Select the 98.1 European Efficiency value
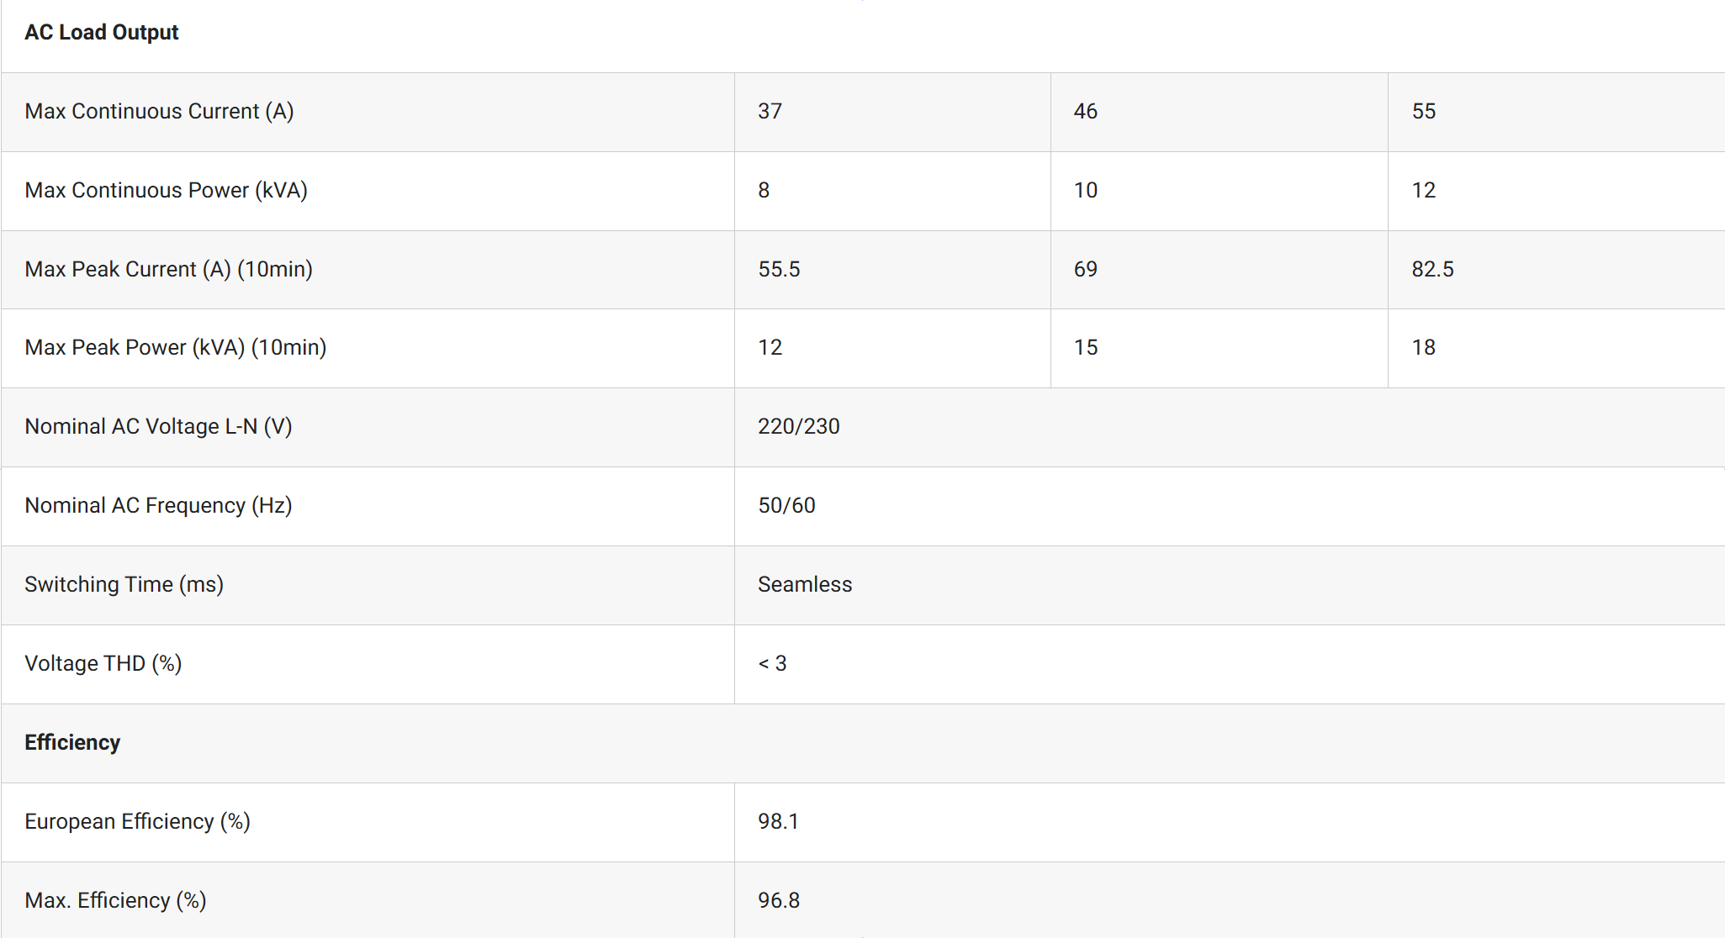 778,822
